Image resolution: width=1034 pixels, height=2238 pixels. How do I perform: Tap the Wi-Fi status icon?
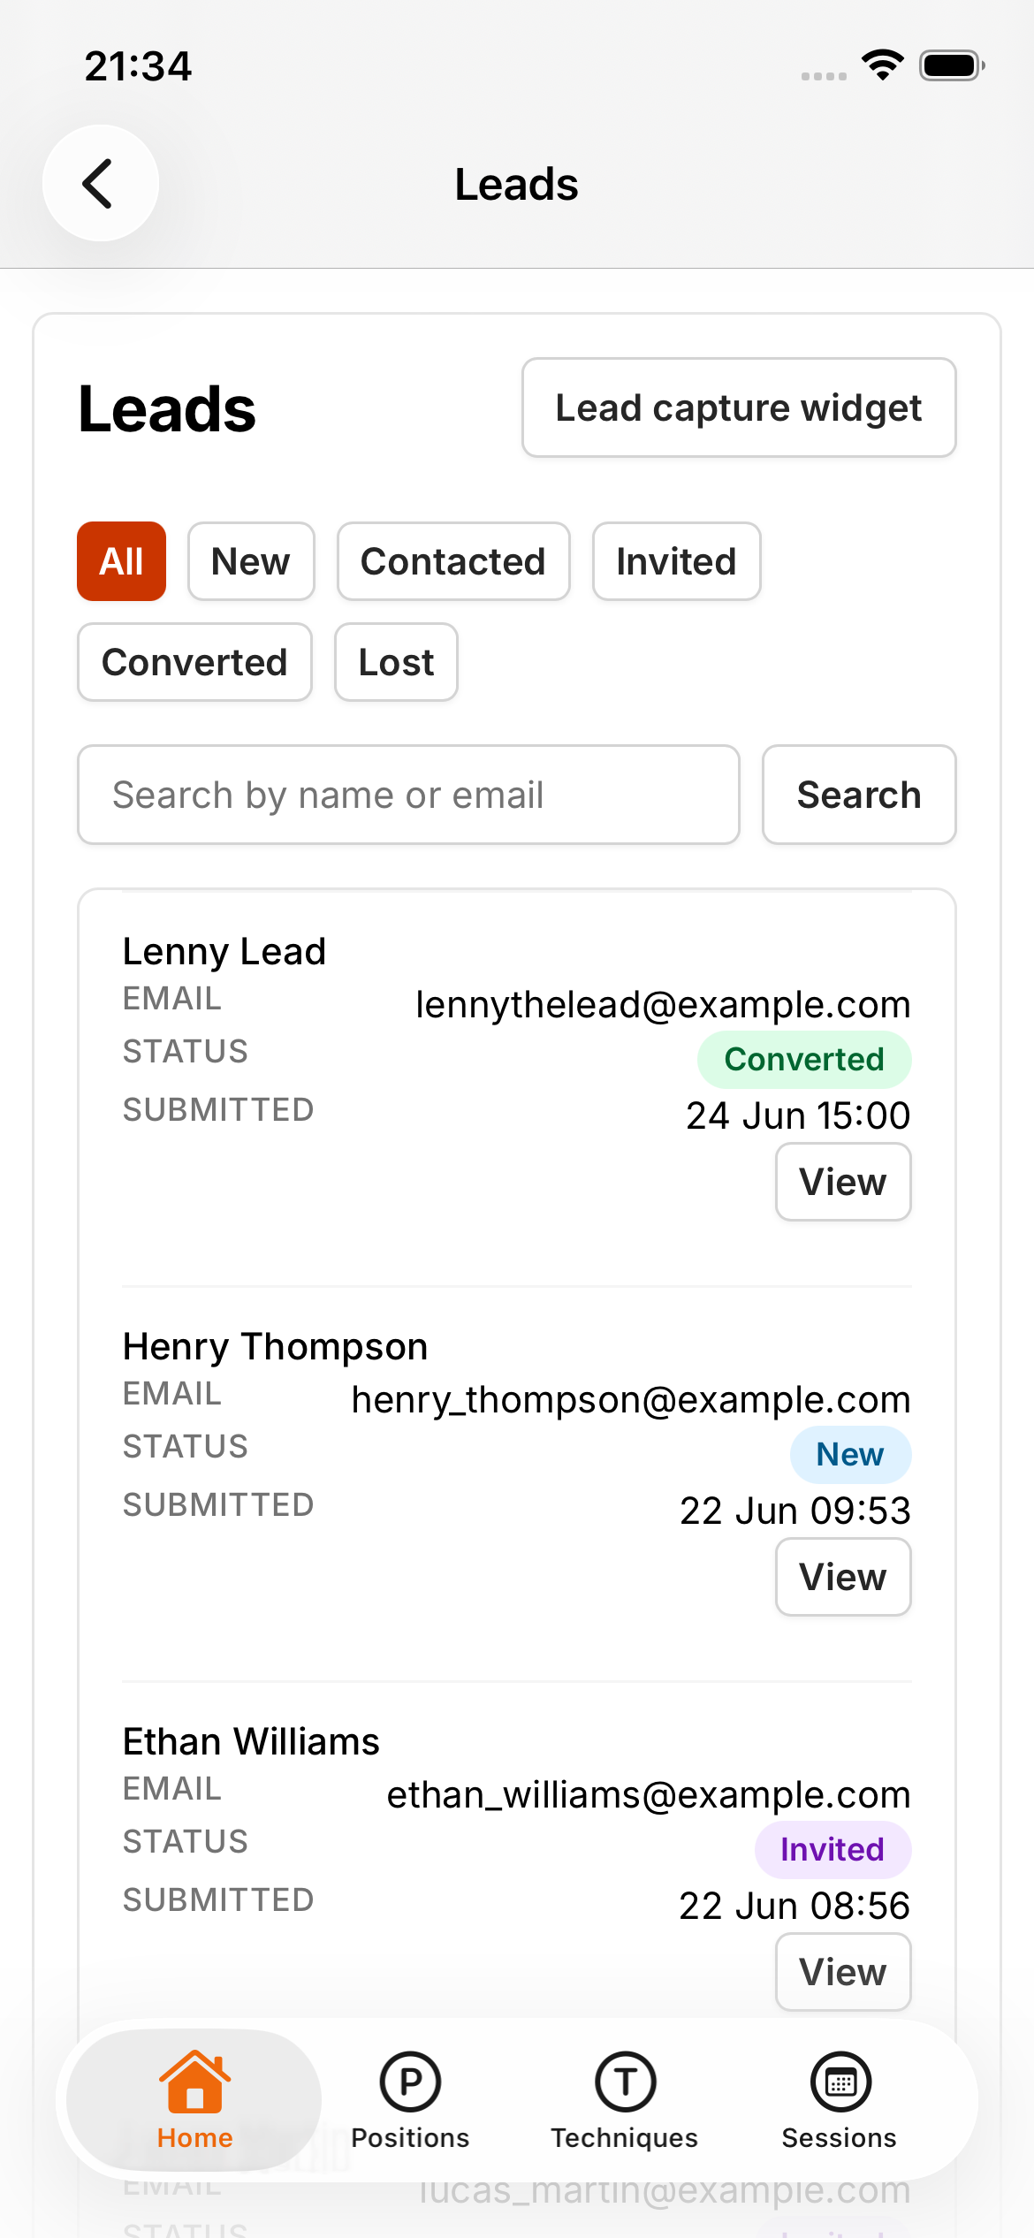point(882,65)
